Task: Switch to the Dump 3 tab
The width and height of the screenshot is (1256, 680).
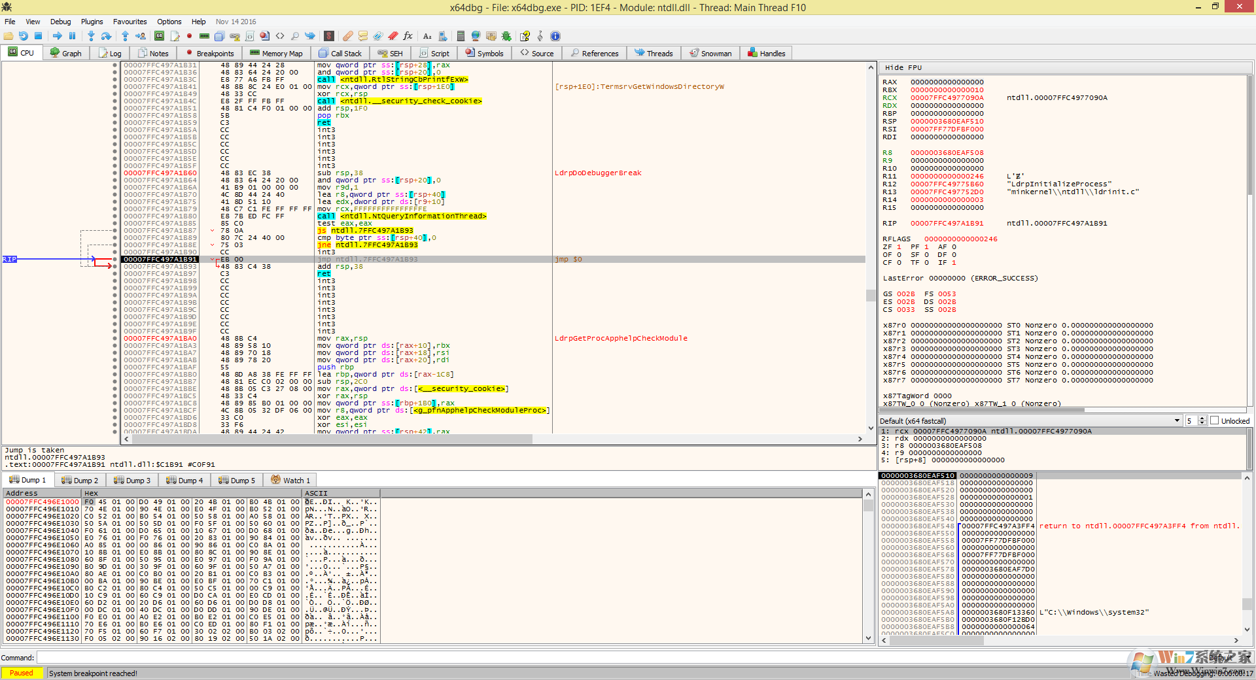Action: 132,481
